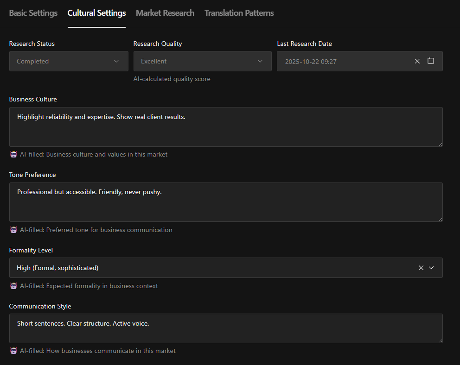The width and height of the screenshot is (460, 365).
Task: Open the Research Quality dropdown
Action: (x=202, y=61)
